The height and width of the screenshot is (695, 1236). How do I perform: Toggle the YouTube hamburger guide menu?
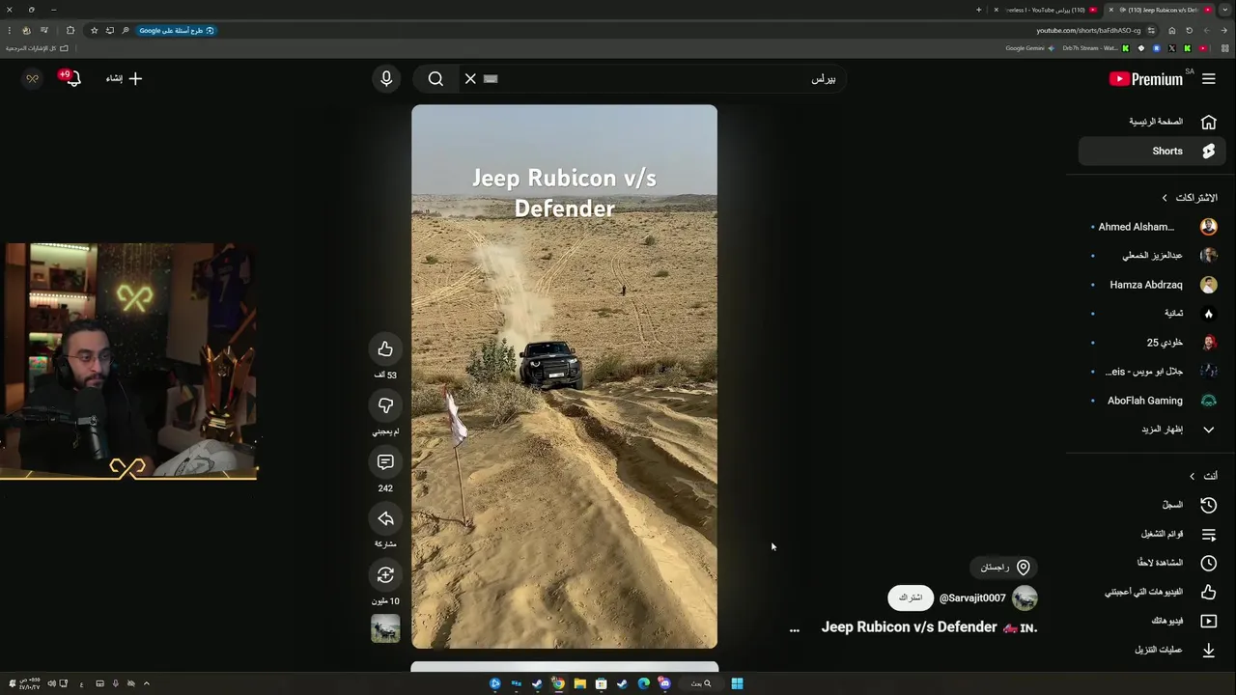pyautogui.click(x=1208, y=79)
